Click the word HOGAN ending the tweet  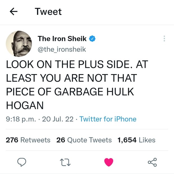[25, 106]
